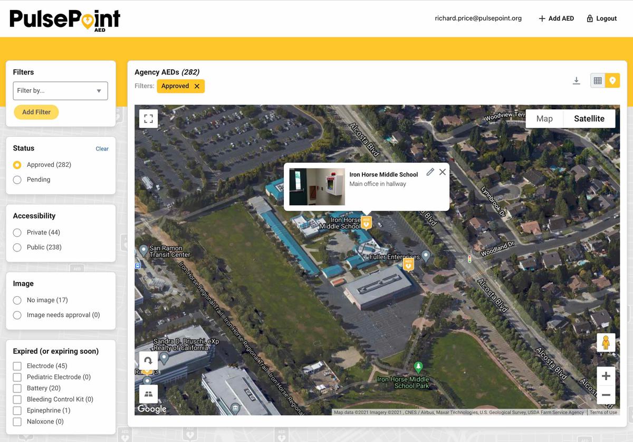
Task: Clear the Status filter
Action: coord(102,149)
